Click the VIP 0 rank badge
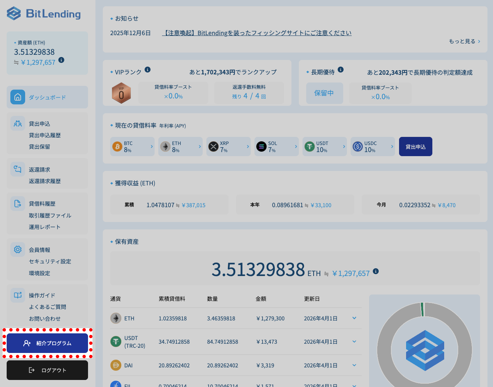Image resolution: width=493 pixels, height=387 pixels. click(121, 93)
